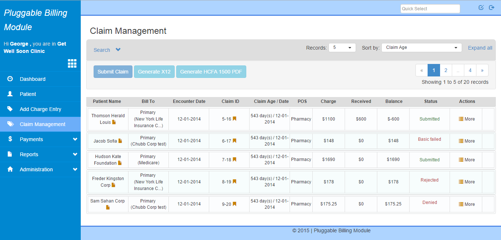The image size is (501, 240).
Task: Click the previous page arrow «
Action: coord(422,70)
